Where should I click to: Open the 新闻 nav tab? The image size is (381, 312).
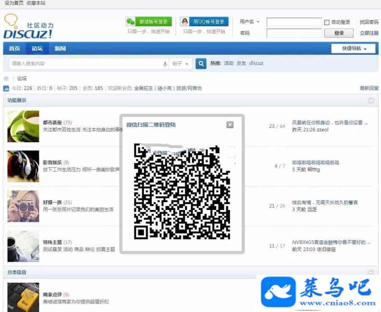click(60, 48)
